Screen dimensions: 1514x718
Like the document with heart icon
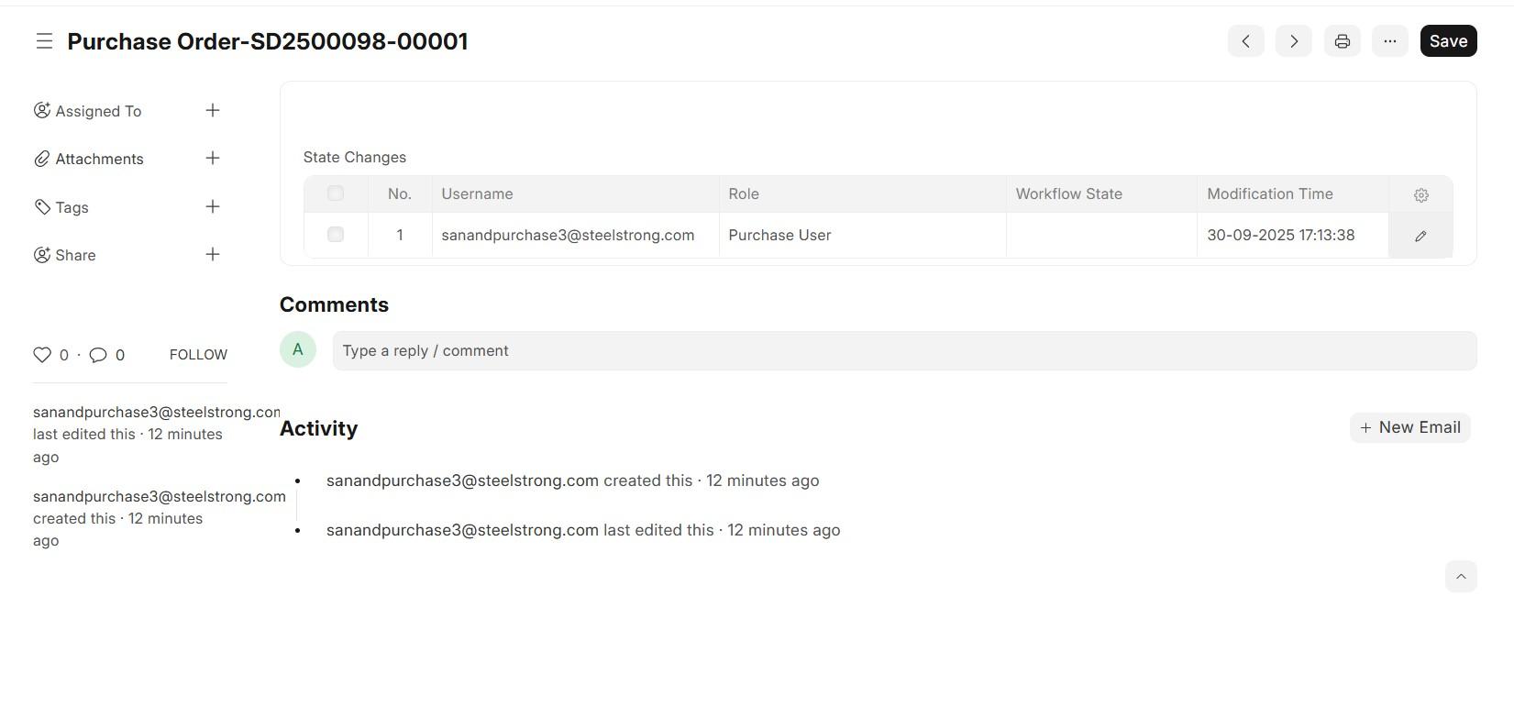(x=42, y=355)
